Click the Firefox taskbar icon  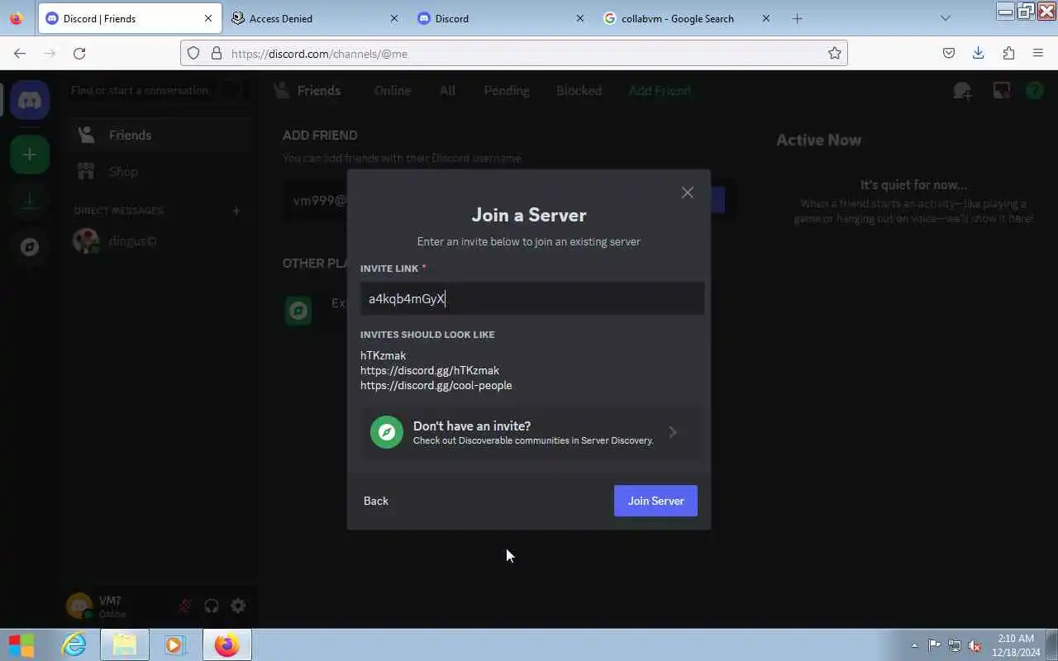pyautogui.click(x=226, y=644)
